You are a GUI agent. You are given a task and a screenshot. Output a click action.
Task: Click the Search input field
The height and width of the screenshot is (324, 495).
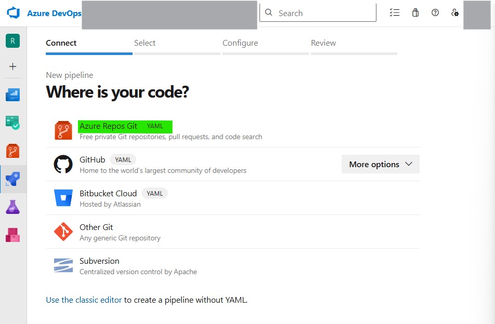point(318,13)
